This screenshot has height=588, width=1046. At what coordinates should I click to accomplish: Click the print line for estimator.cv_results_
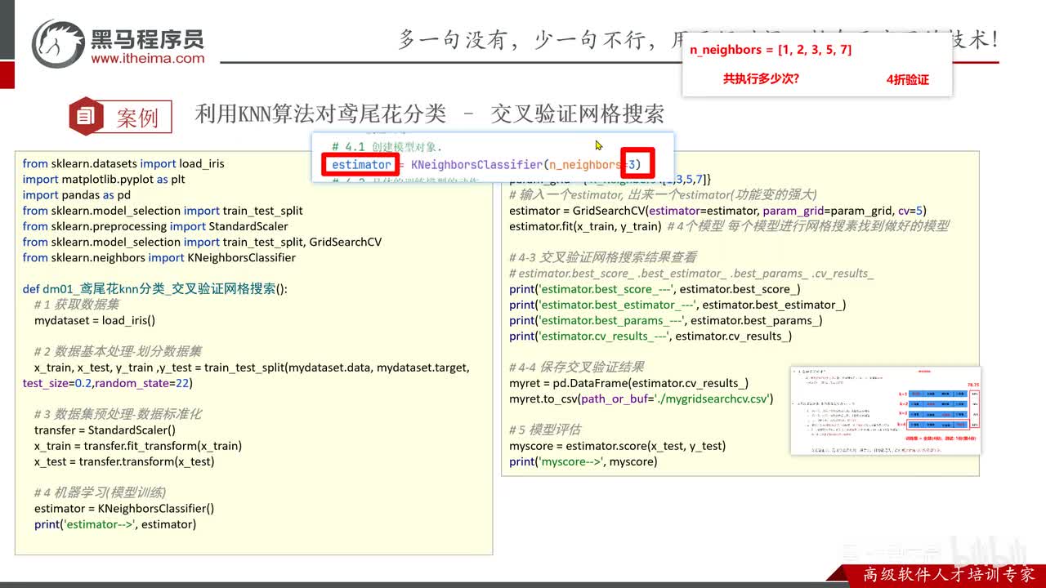tap(650, 336)
